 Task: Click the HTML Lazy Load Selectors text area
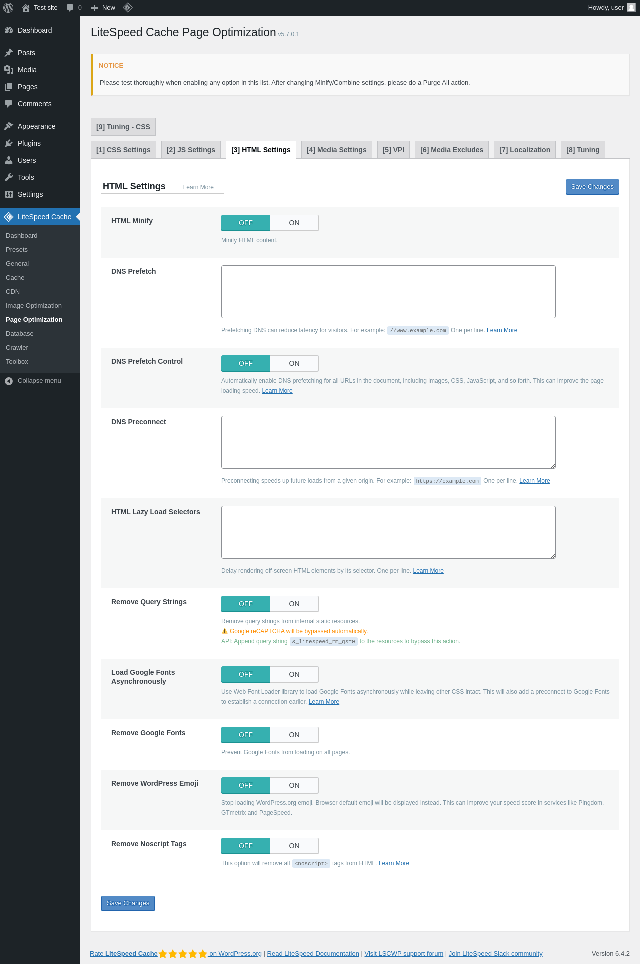tap(388, 532)
